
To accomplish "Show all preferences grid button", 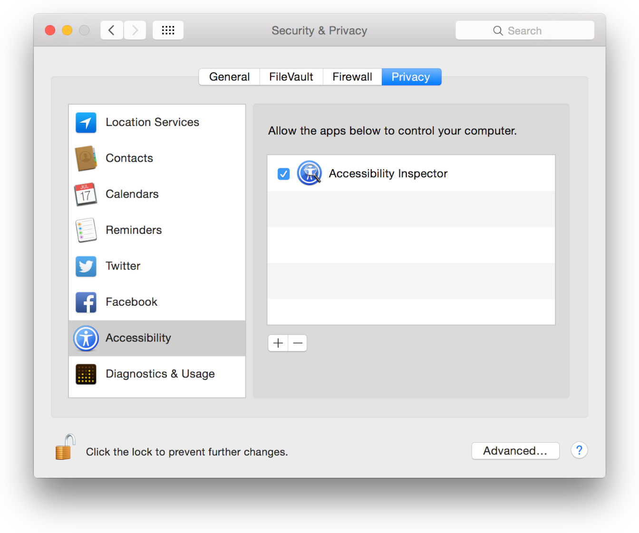I will (x=168, y=30).
